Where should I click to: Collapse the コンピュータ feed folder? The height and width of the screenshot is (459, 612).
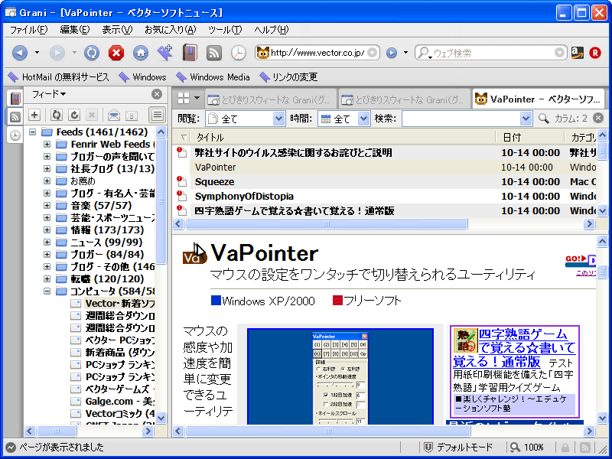47,291
